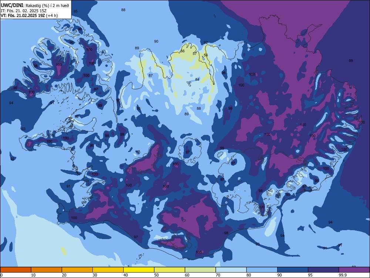
Task: Click the 'UWC/DINI' title text
Action: [x=12, y=6]
